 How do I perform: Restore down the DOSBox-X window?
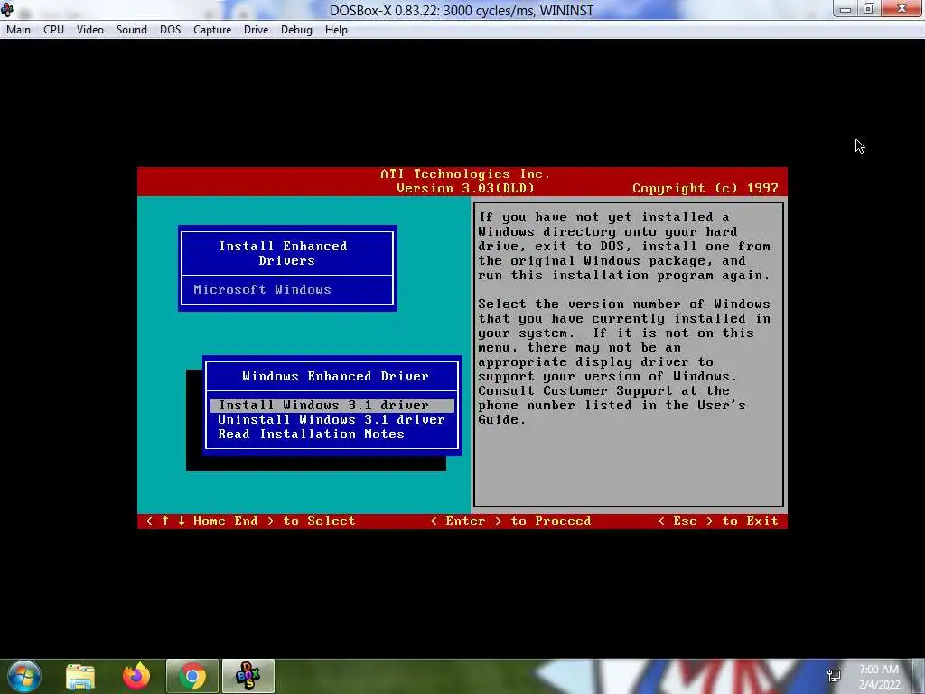tap(869, 9)
